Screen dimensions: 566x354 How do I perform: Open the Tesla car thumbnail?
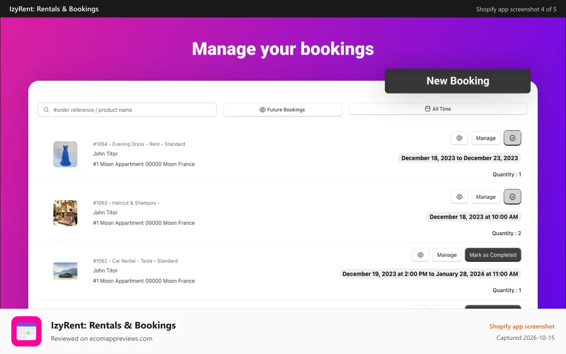[65, 271]
